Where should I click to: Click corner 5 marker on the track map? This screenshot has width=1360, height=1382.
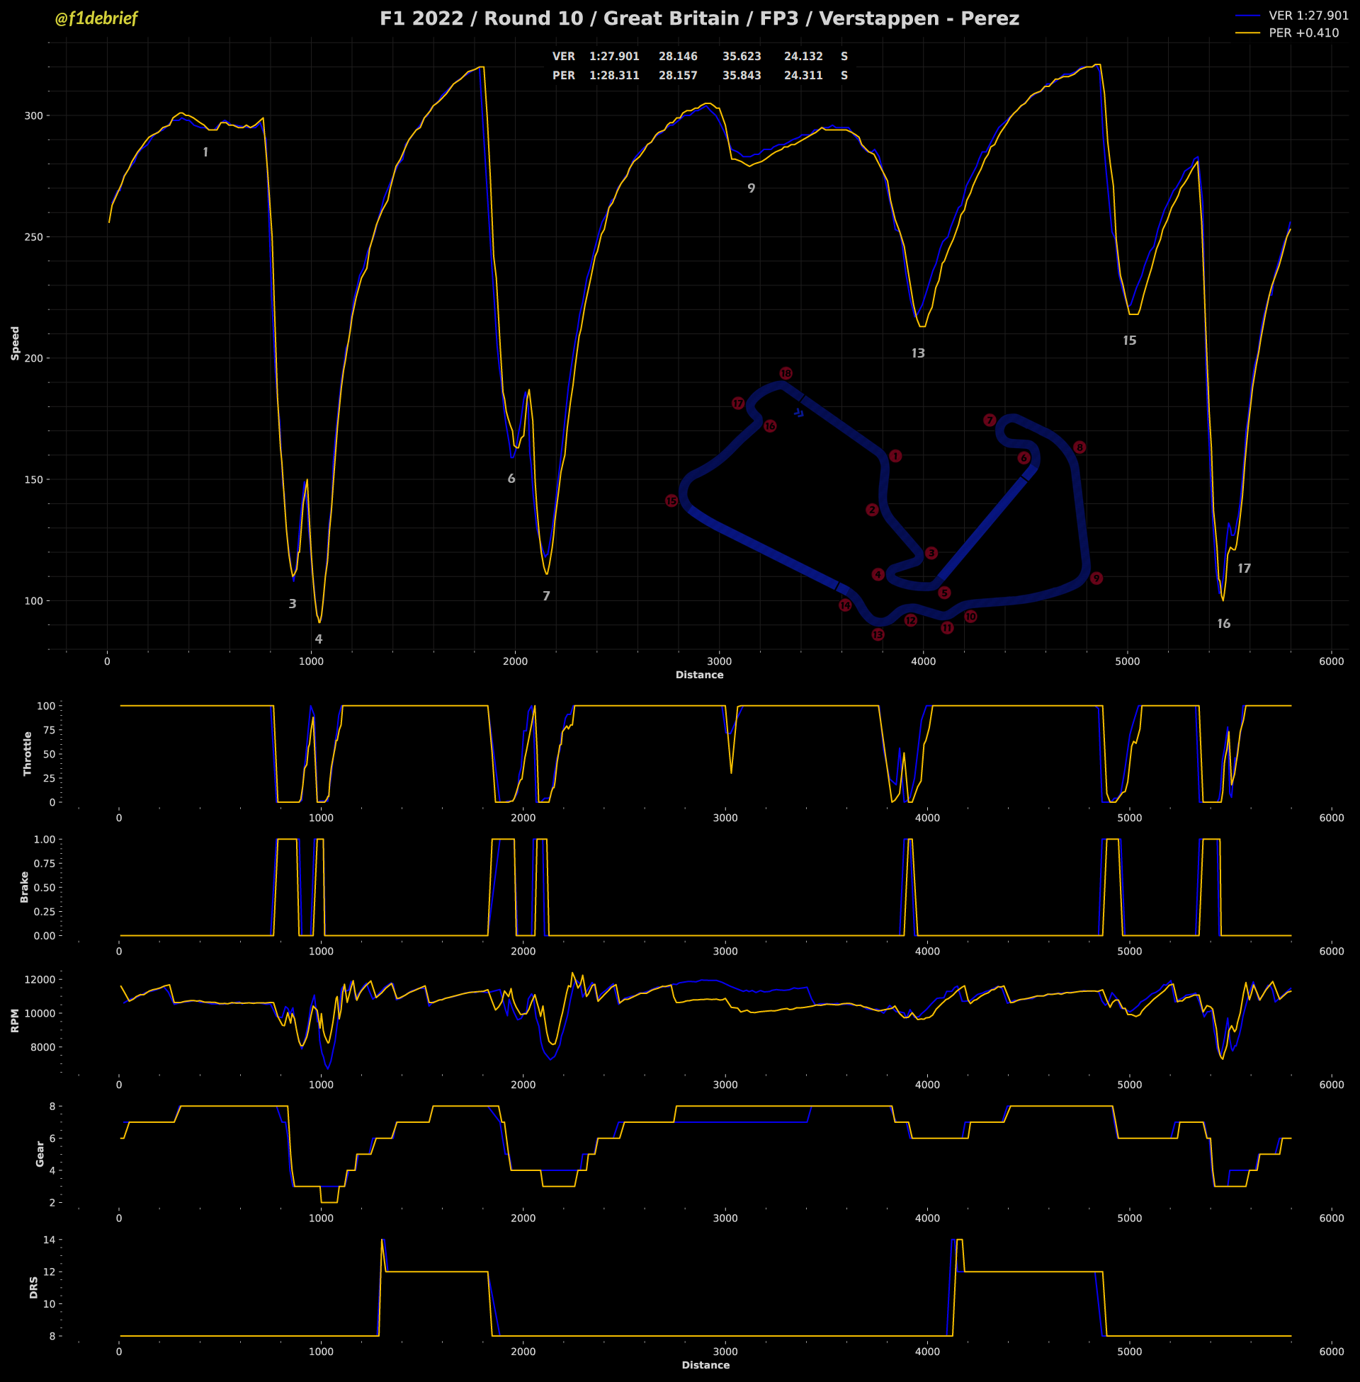[944, 593]
